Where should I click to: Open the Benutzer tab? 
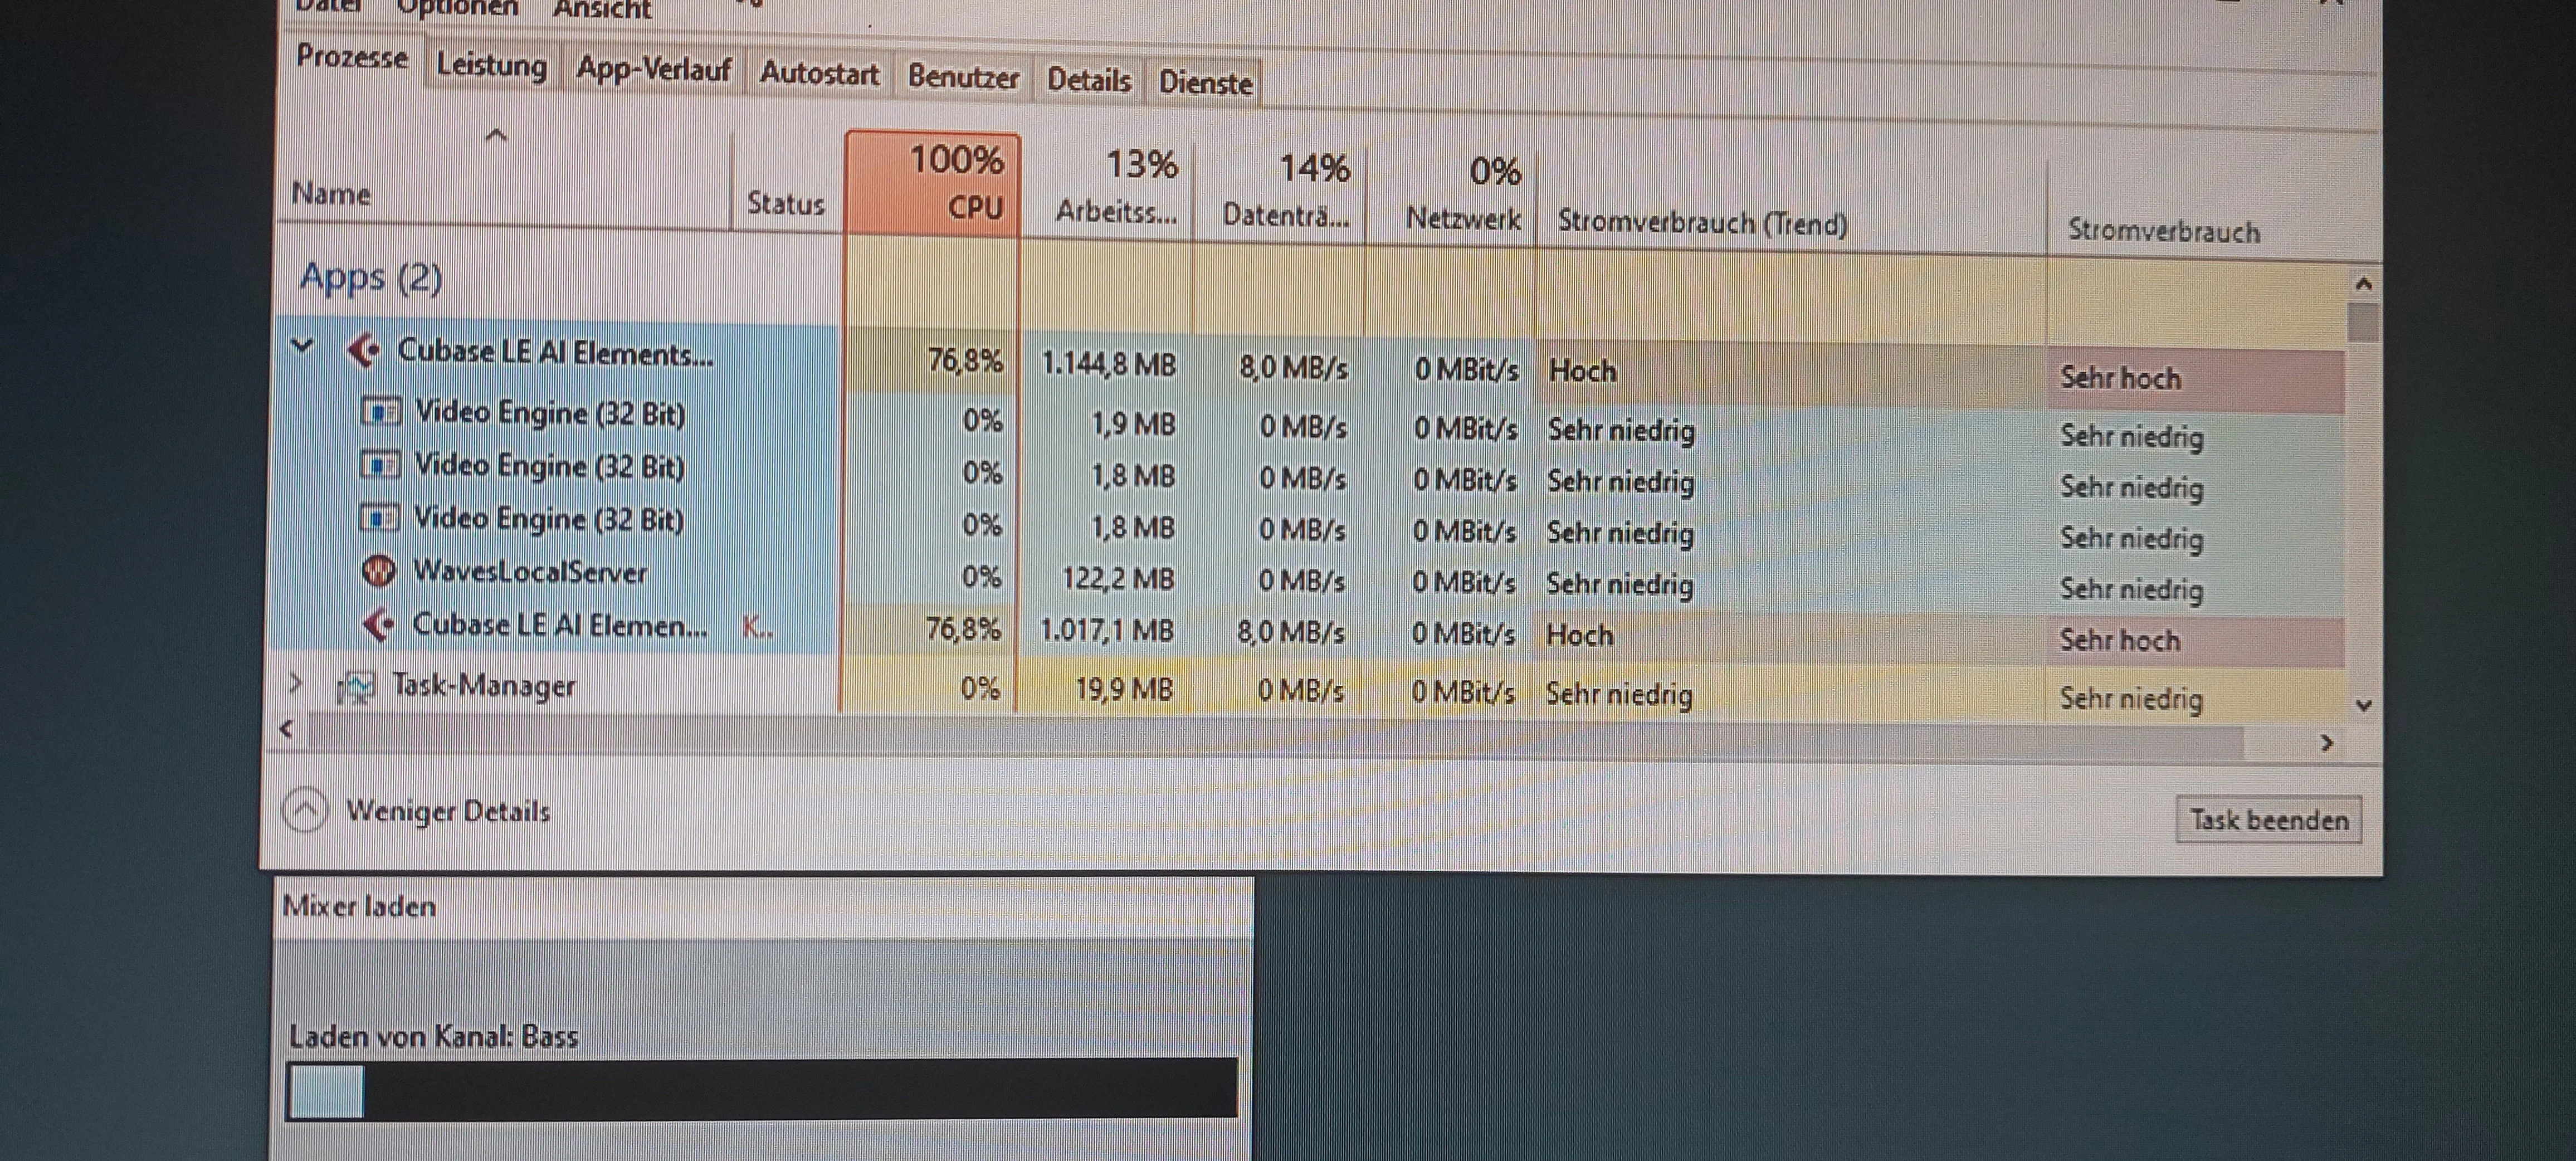[963, 77]
